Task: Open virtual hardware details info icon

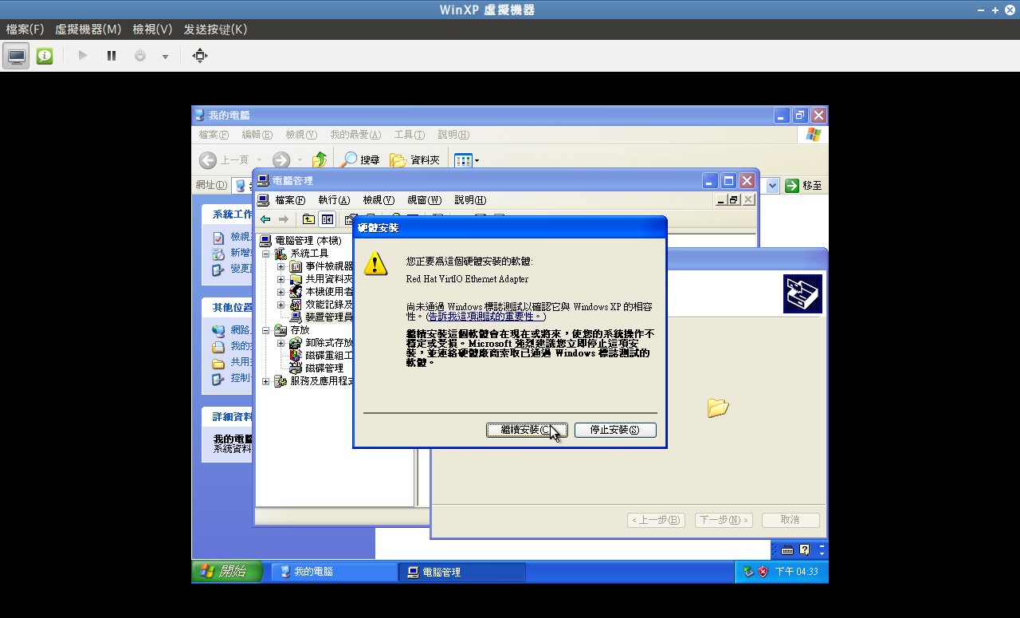Action: point(45,56)
